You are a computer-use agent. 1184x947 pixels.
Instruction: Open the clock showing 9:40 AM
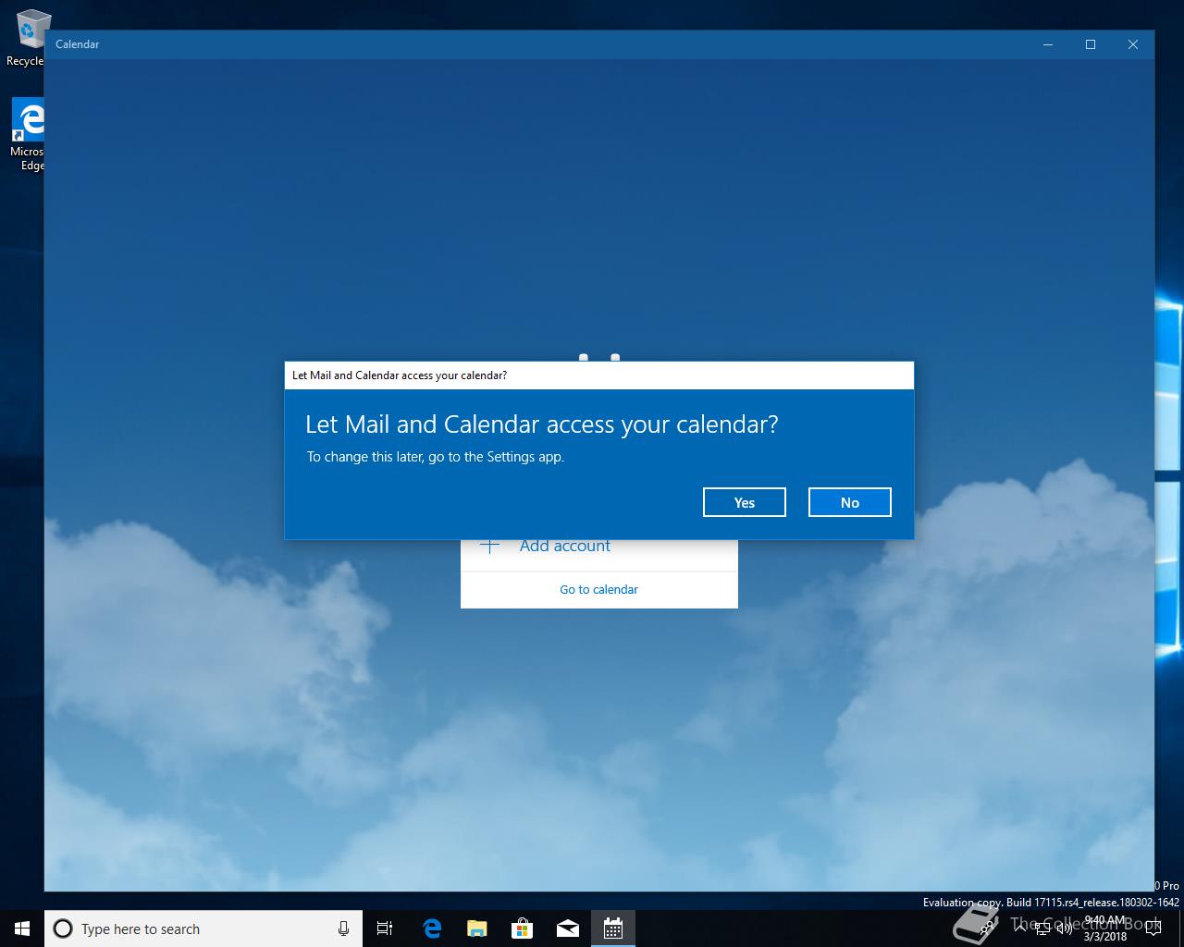1105,929
